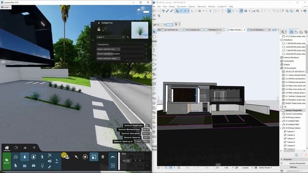Click the trash Delete icon in Lumion
Screen dimensions: 308x173
pos(103,157)
